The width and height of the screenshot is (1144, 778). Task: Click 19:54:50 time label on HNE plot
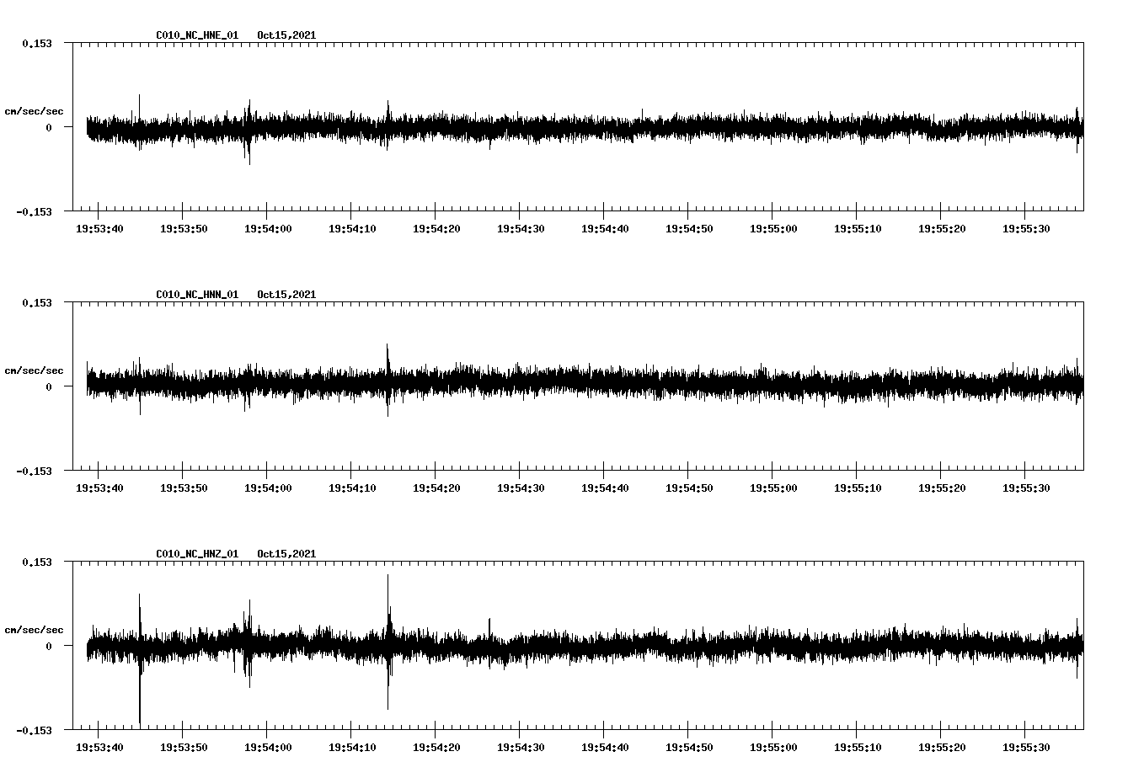688,228
